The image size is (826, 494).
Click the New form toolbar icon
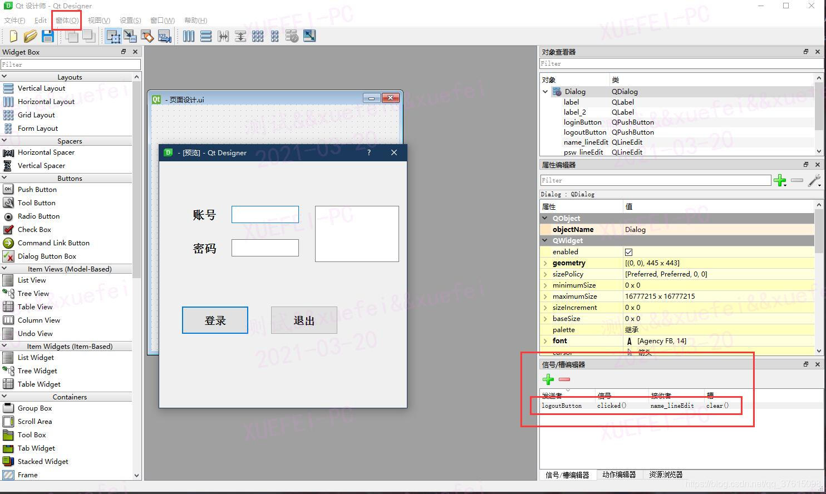(13, 36)
